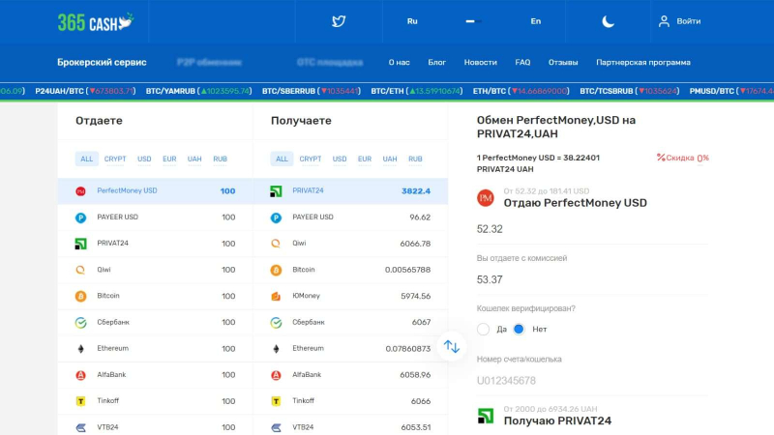Click the 3822.4 PRIVAT24 rate value
The width and height of the screenshot is (774, 435).
coord(416,191)
